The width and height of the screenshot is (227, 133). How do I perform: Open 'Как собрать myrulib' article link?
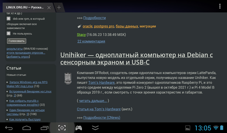(23, 103)
